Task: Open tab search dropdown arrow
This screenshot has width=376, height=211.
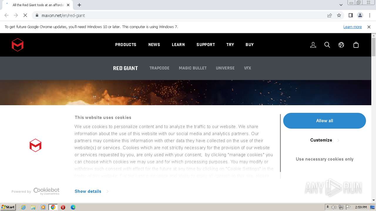Action: click(x=341, y=5)
